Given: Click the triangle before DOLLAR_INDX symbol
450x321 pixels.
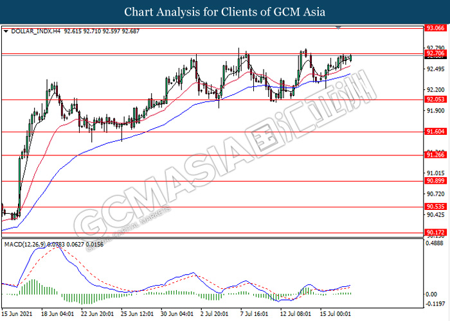Looking at the screenshot, I should tap(6, 31).
